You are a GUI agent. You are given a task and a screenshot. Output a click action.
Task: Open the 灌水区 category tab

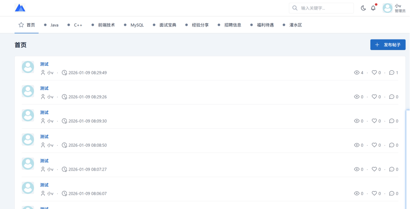click(292, 25)
